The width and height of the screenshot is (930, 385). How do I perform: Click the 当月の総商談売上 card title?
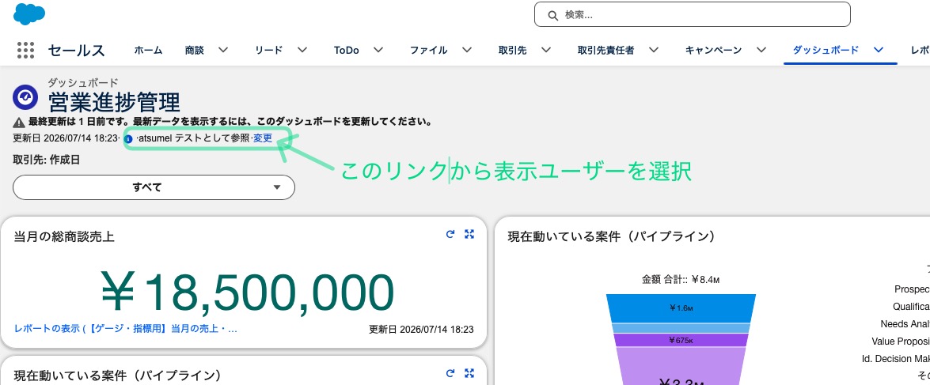click(x=64, y=237)
